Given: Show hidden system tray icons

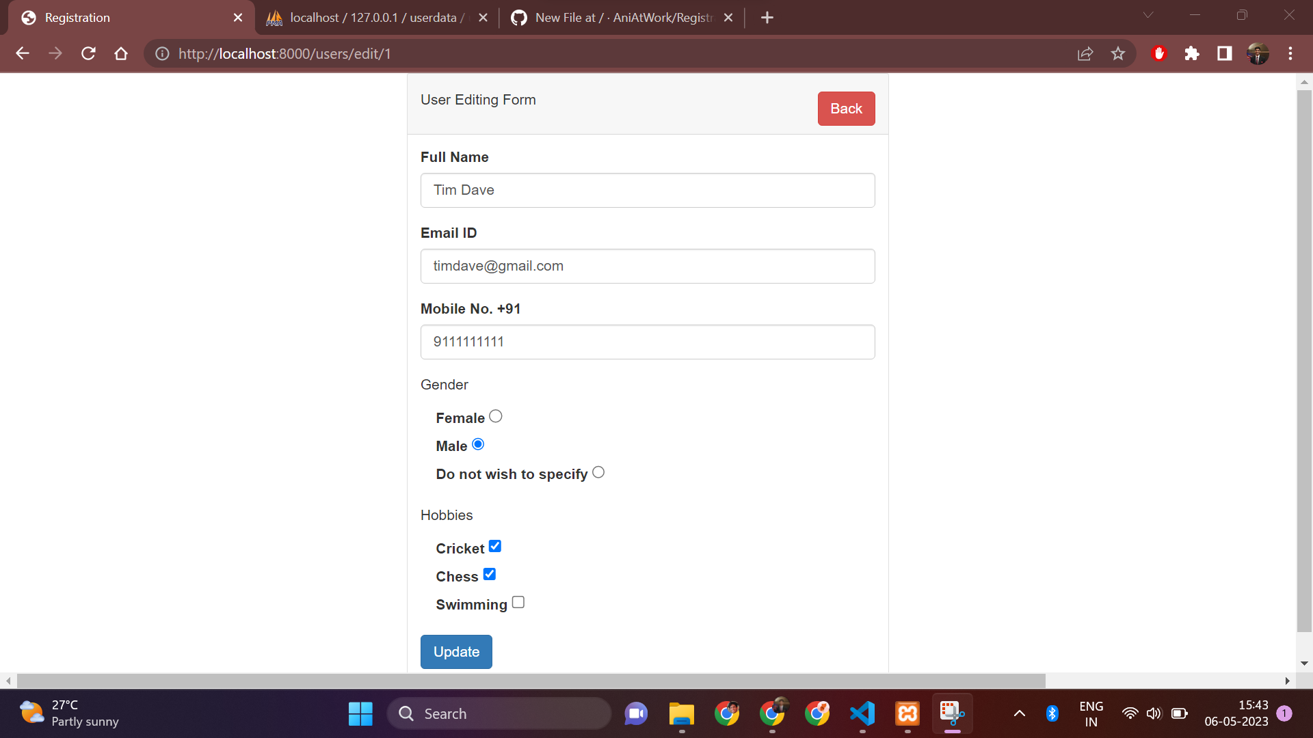Looking at the screenshot, I should click(x=1020, y=713).
